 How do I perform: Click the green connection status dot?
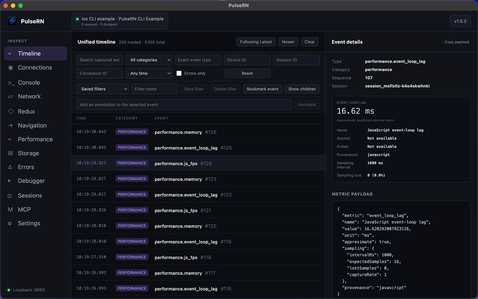78,19
